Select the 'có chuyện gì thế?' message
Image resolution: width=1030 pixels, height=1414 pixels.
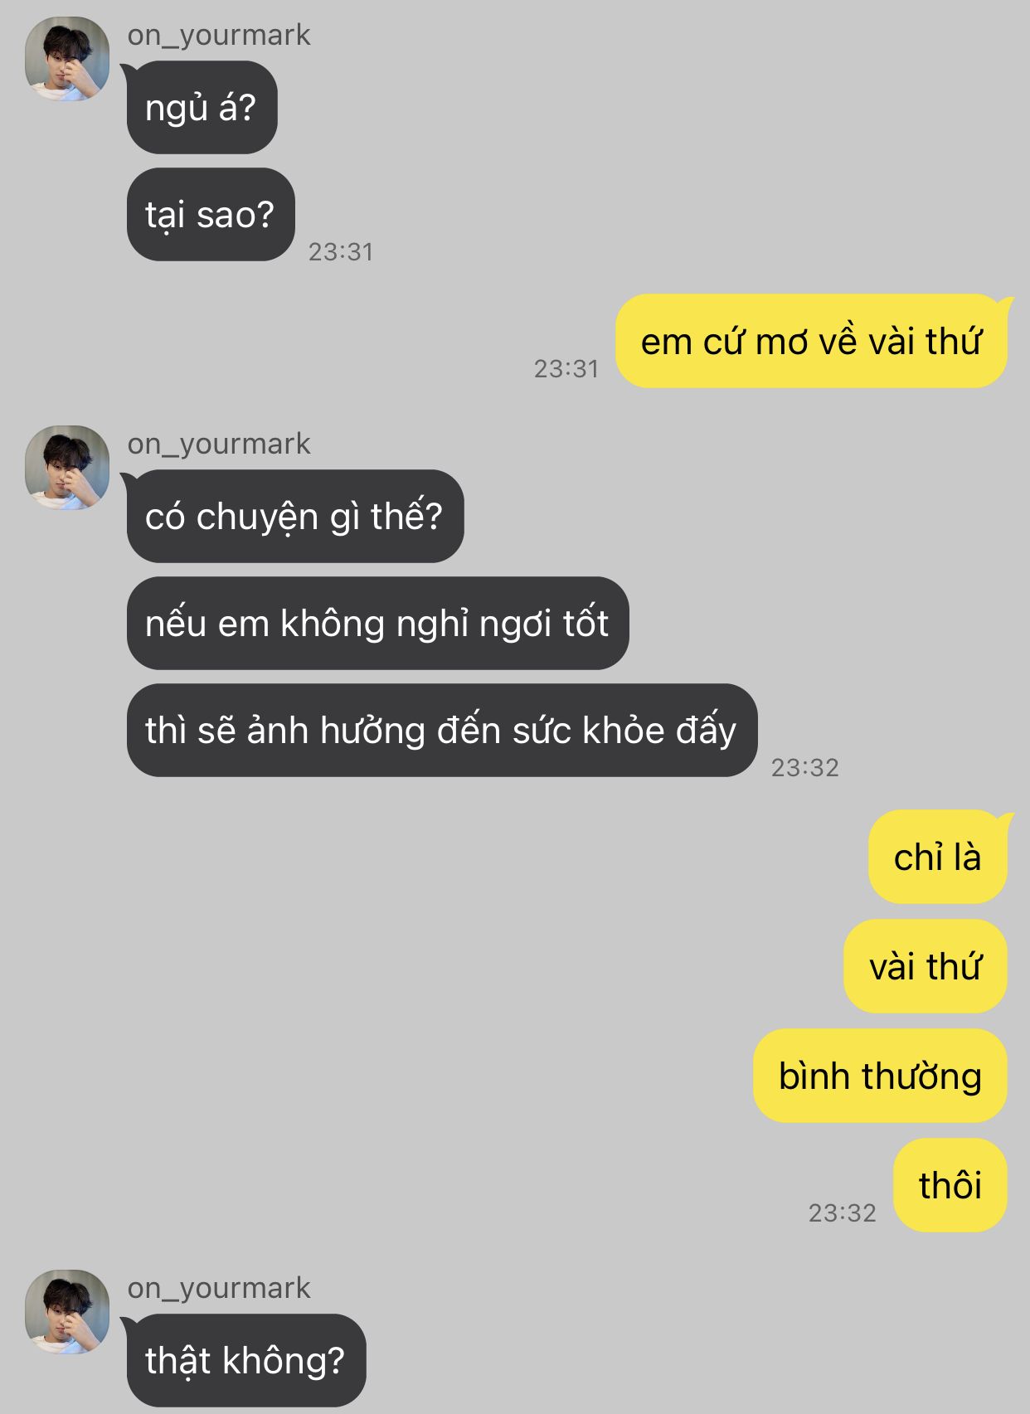[294, 517]
